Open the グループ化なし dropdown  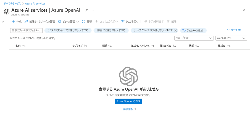pos(194,38)
